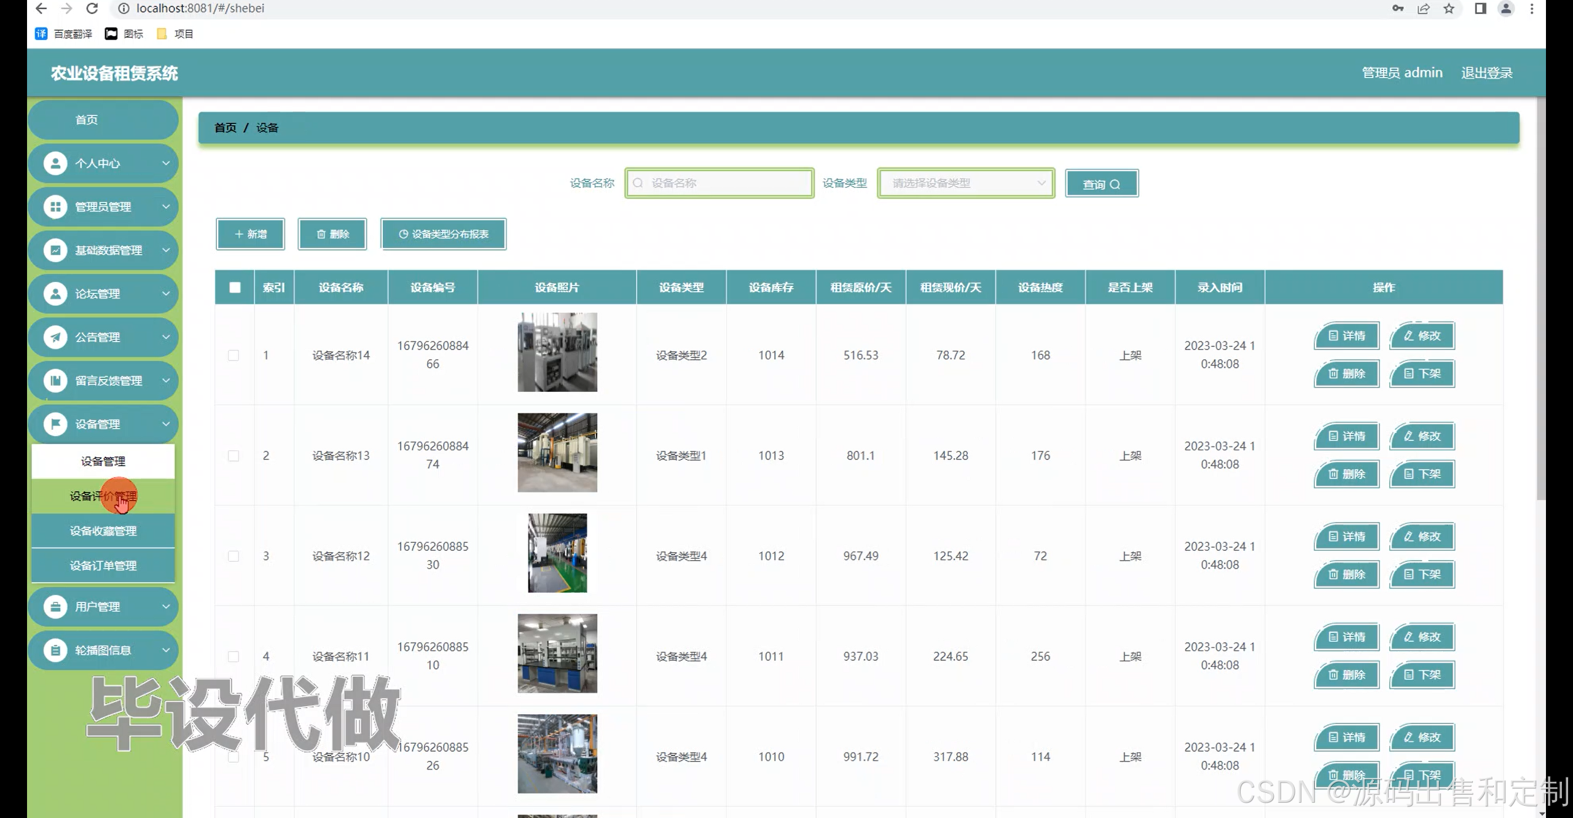Expand the 论坛管理 sidebar menu chevron
The width and height of the screenshot is (1573, 818).
click(x=166, y=294)
